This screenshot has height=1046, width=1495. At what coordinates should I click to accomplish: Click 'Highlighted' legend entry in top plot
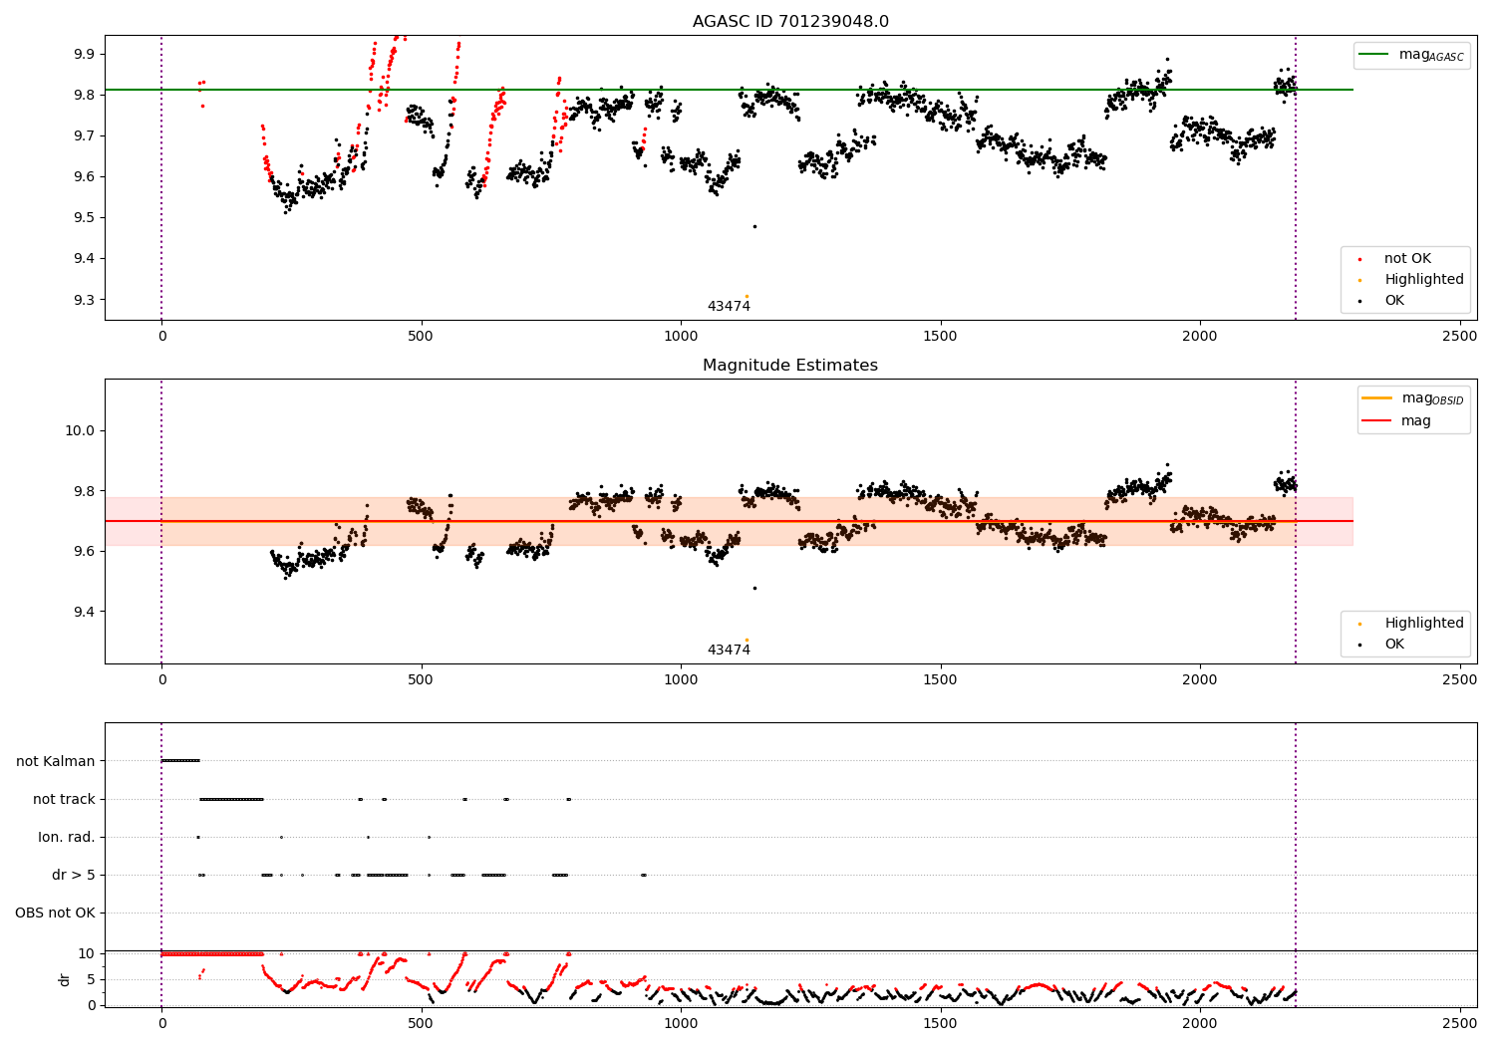tap(1424, 280)
